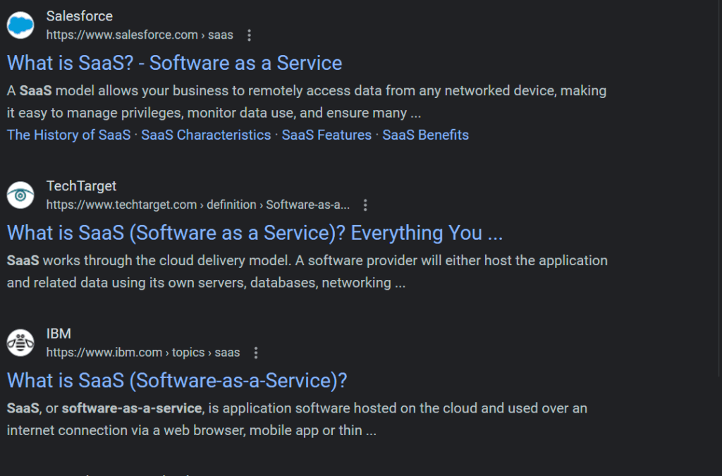
Task: Click the salesforce.com › saas URL breadcrumb
Action: pyautogui.click(x=140, y=35)
